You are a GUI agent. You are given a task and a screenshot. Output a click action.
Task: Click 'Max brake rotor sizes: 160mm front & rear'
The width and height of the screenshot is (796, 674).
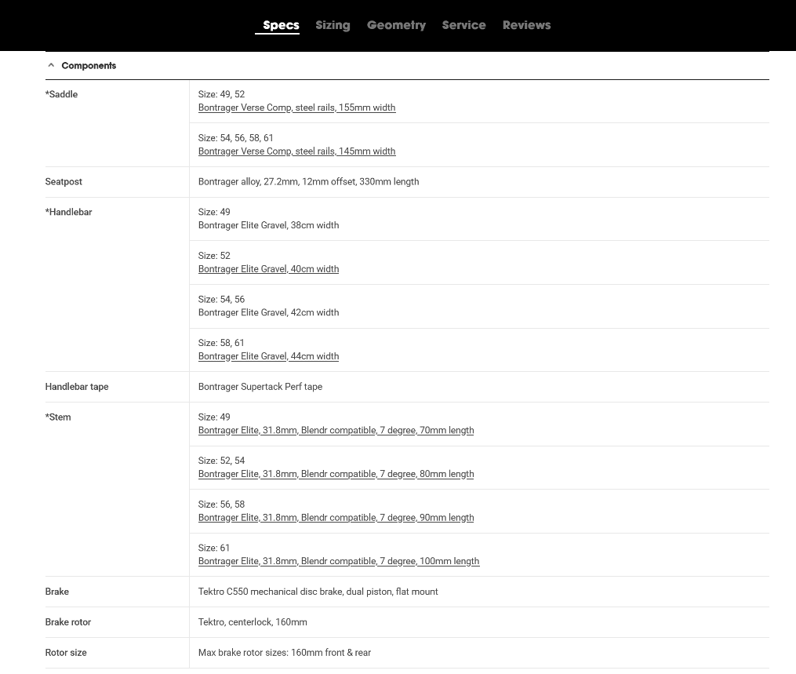point(284,653)
